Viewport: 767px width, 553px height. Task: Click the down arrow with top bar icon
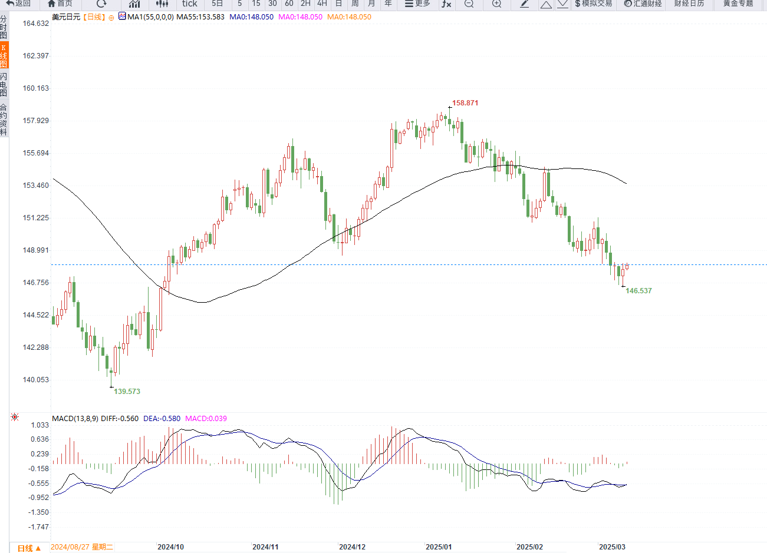[562, 4]
